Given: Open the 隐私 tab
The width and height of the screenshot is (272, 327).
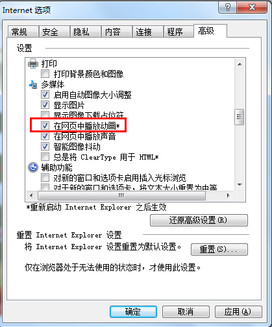Looking at the screenshot, I should click(x=81, y=32).
